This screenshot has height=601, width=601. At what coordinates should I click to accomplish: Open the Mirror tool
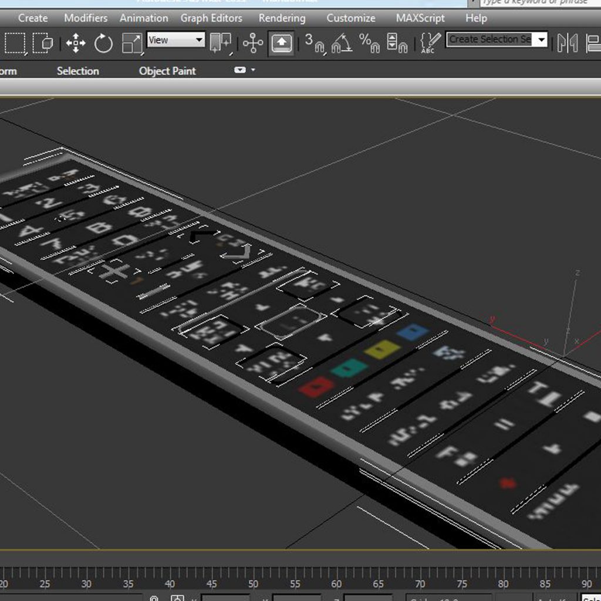566,42
